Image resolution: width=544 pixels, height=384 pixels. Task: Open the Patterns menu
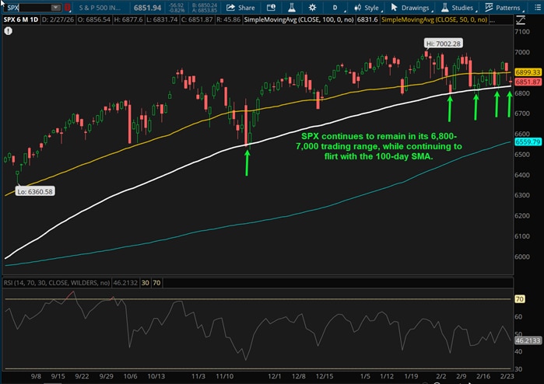pyautogui.click(x=504, y=8)
